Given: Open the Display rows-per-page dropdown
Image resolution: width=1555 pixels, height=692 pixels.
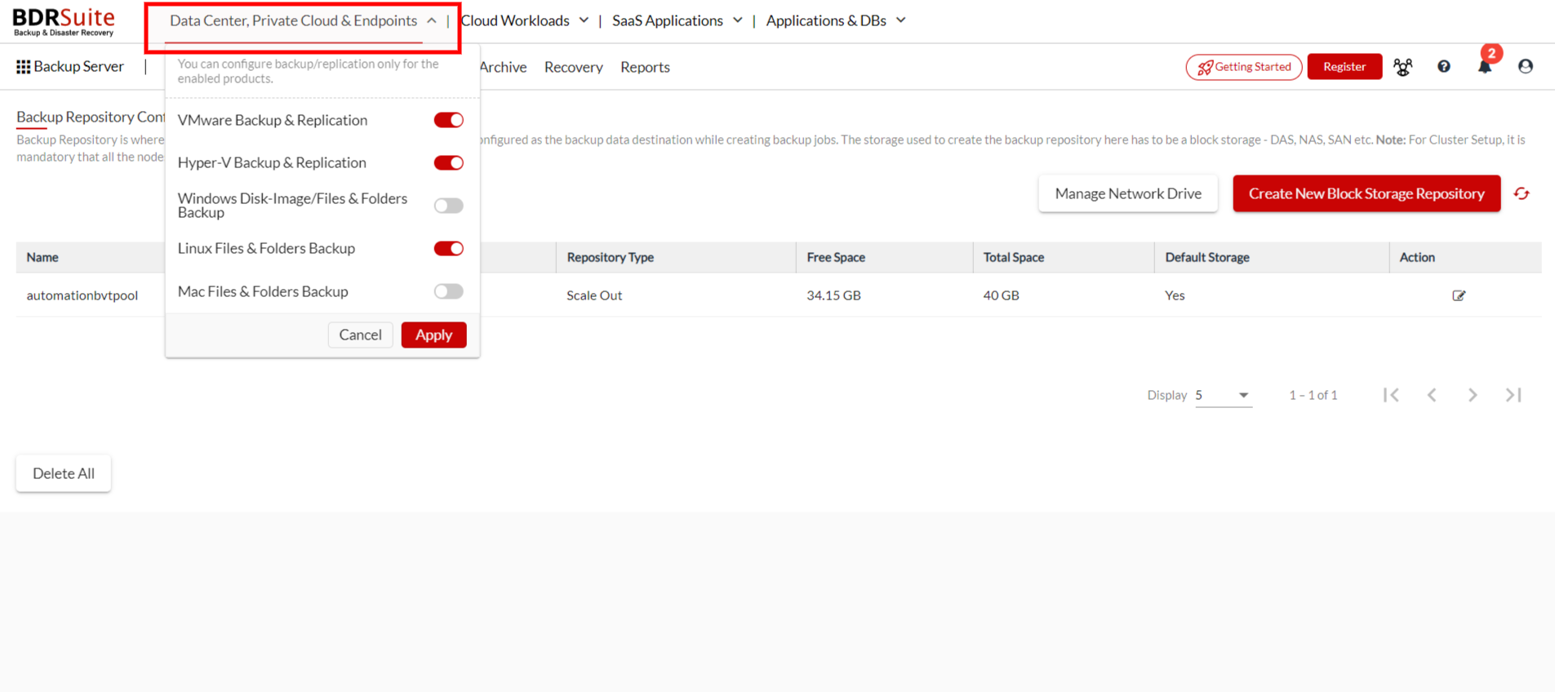Looking at the screenshot, I should pyautogui.click(x=1223, y=395).
